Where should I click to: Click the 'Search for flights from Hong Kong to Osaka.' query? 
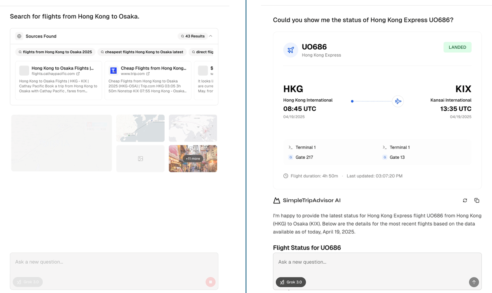pos(75,17)
